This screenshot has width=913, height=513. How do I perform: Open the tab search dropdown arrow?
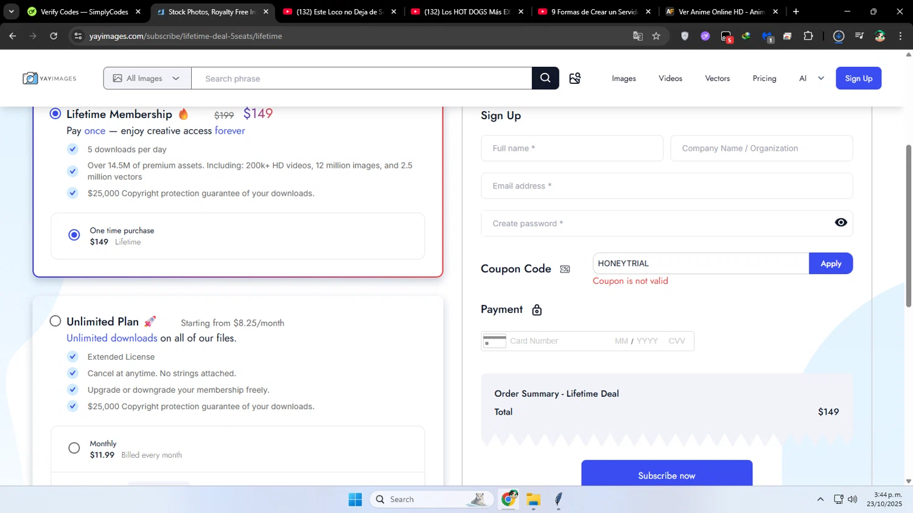(11, 12)
